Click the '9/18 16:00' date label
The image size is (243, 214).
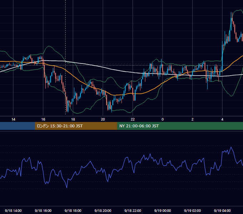43,210
